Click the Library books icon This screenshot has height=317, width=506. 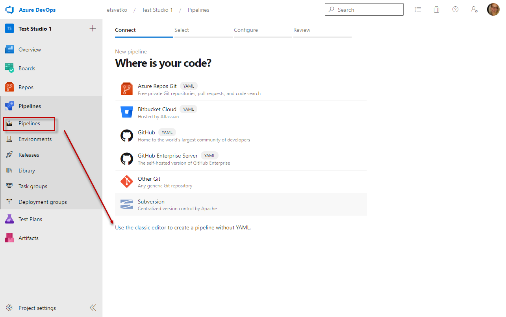[x=9, y=170]
